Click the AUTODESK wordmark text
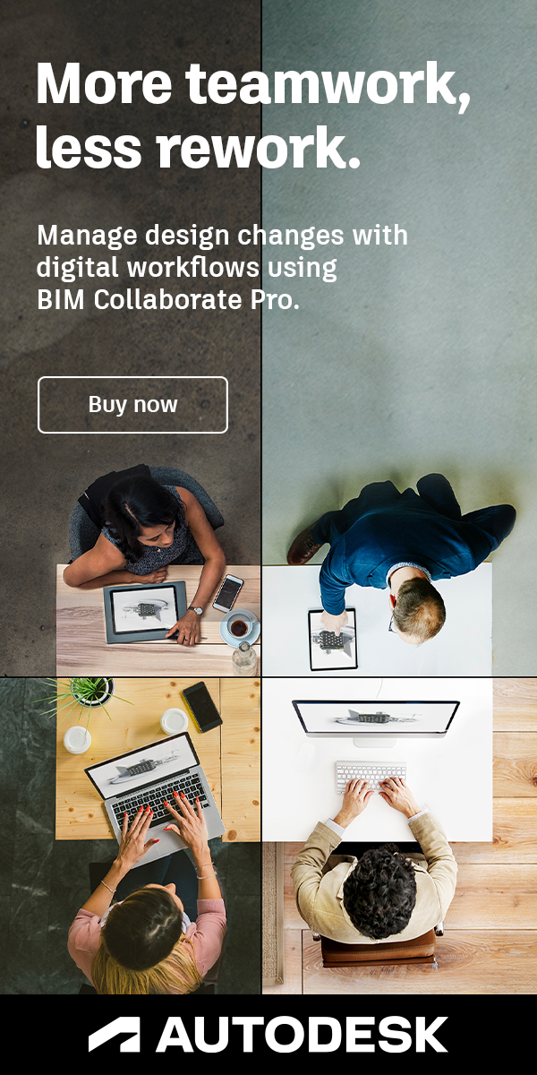The image size is (537, 1075). pyautogui.click(x=302, y=1035)
